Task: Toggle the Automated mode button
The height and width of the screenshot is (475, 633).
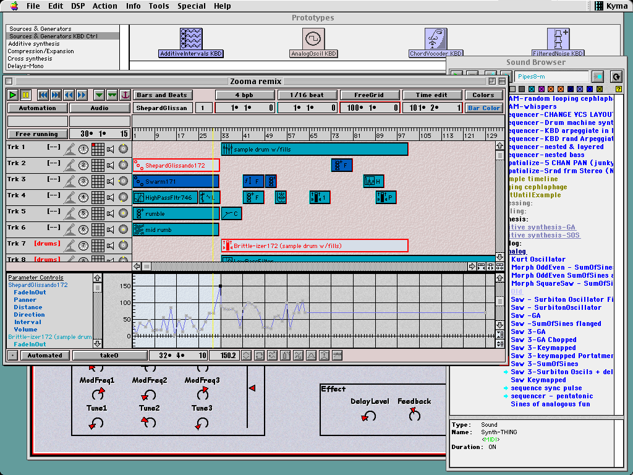Action: coord(45,356)
